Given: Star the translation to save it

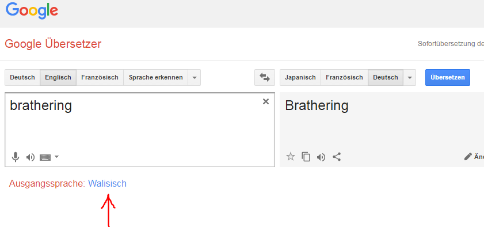Looking at the screenshot, I should [291, 157].
